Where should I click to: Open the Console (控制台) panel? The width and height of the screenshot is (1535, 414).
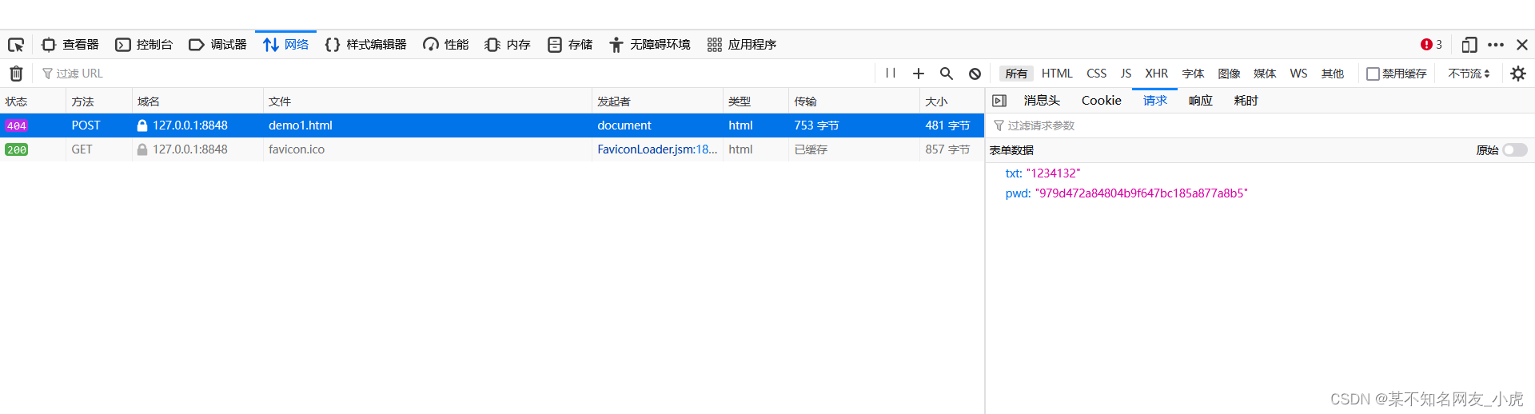tap(144, 45)
